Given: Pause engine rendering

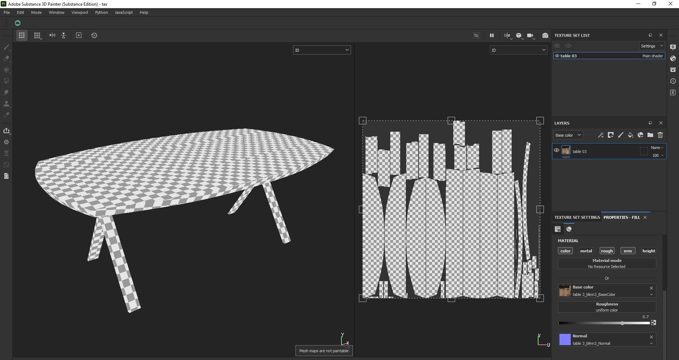Looking at the screenshot, I should [x=491, y=35].
